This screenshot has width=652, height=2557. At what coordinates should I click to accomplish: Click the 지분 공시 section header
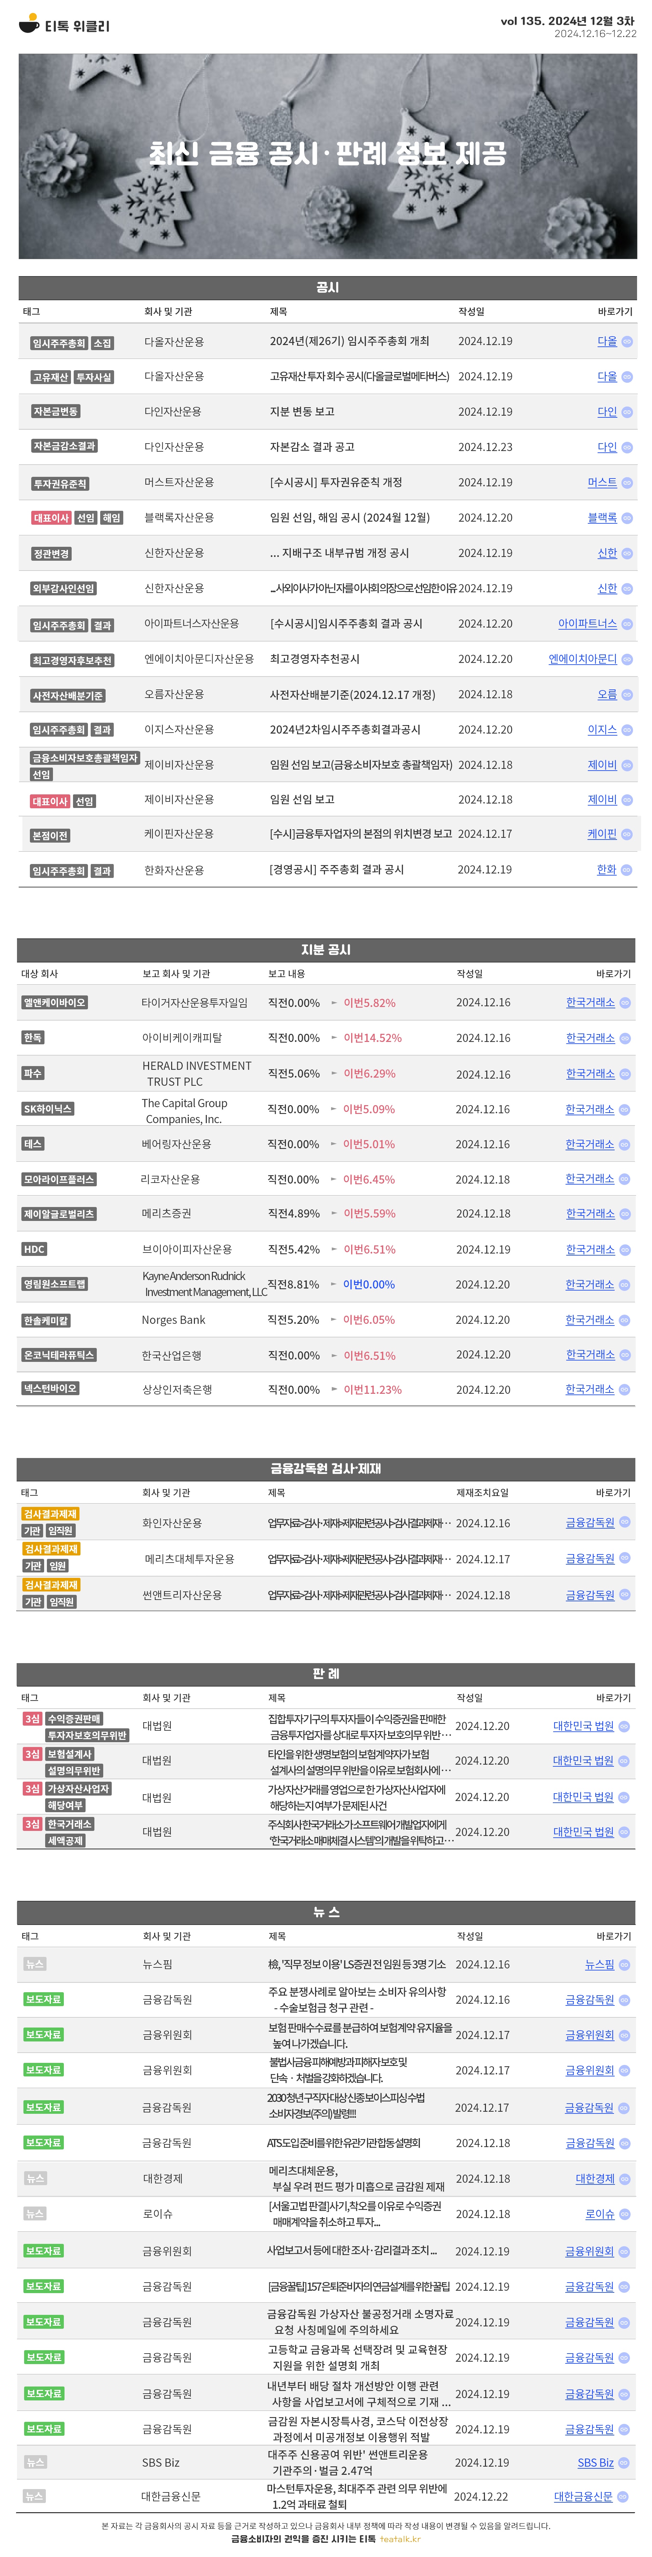coord(326,950)
